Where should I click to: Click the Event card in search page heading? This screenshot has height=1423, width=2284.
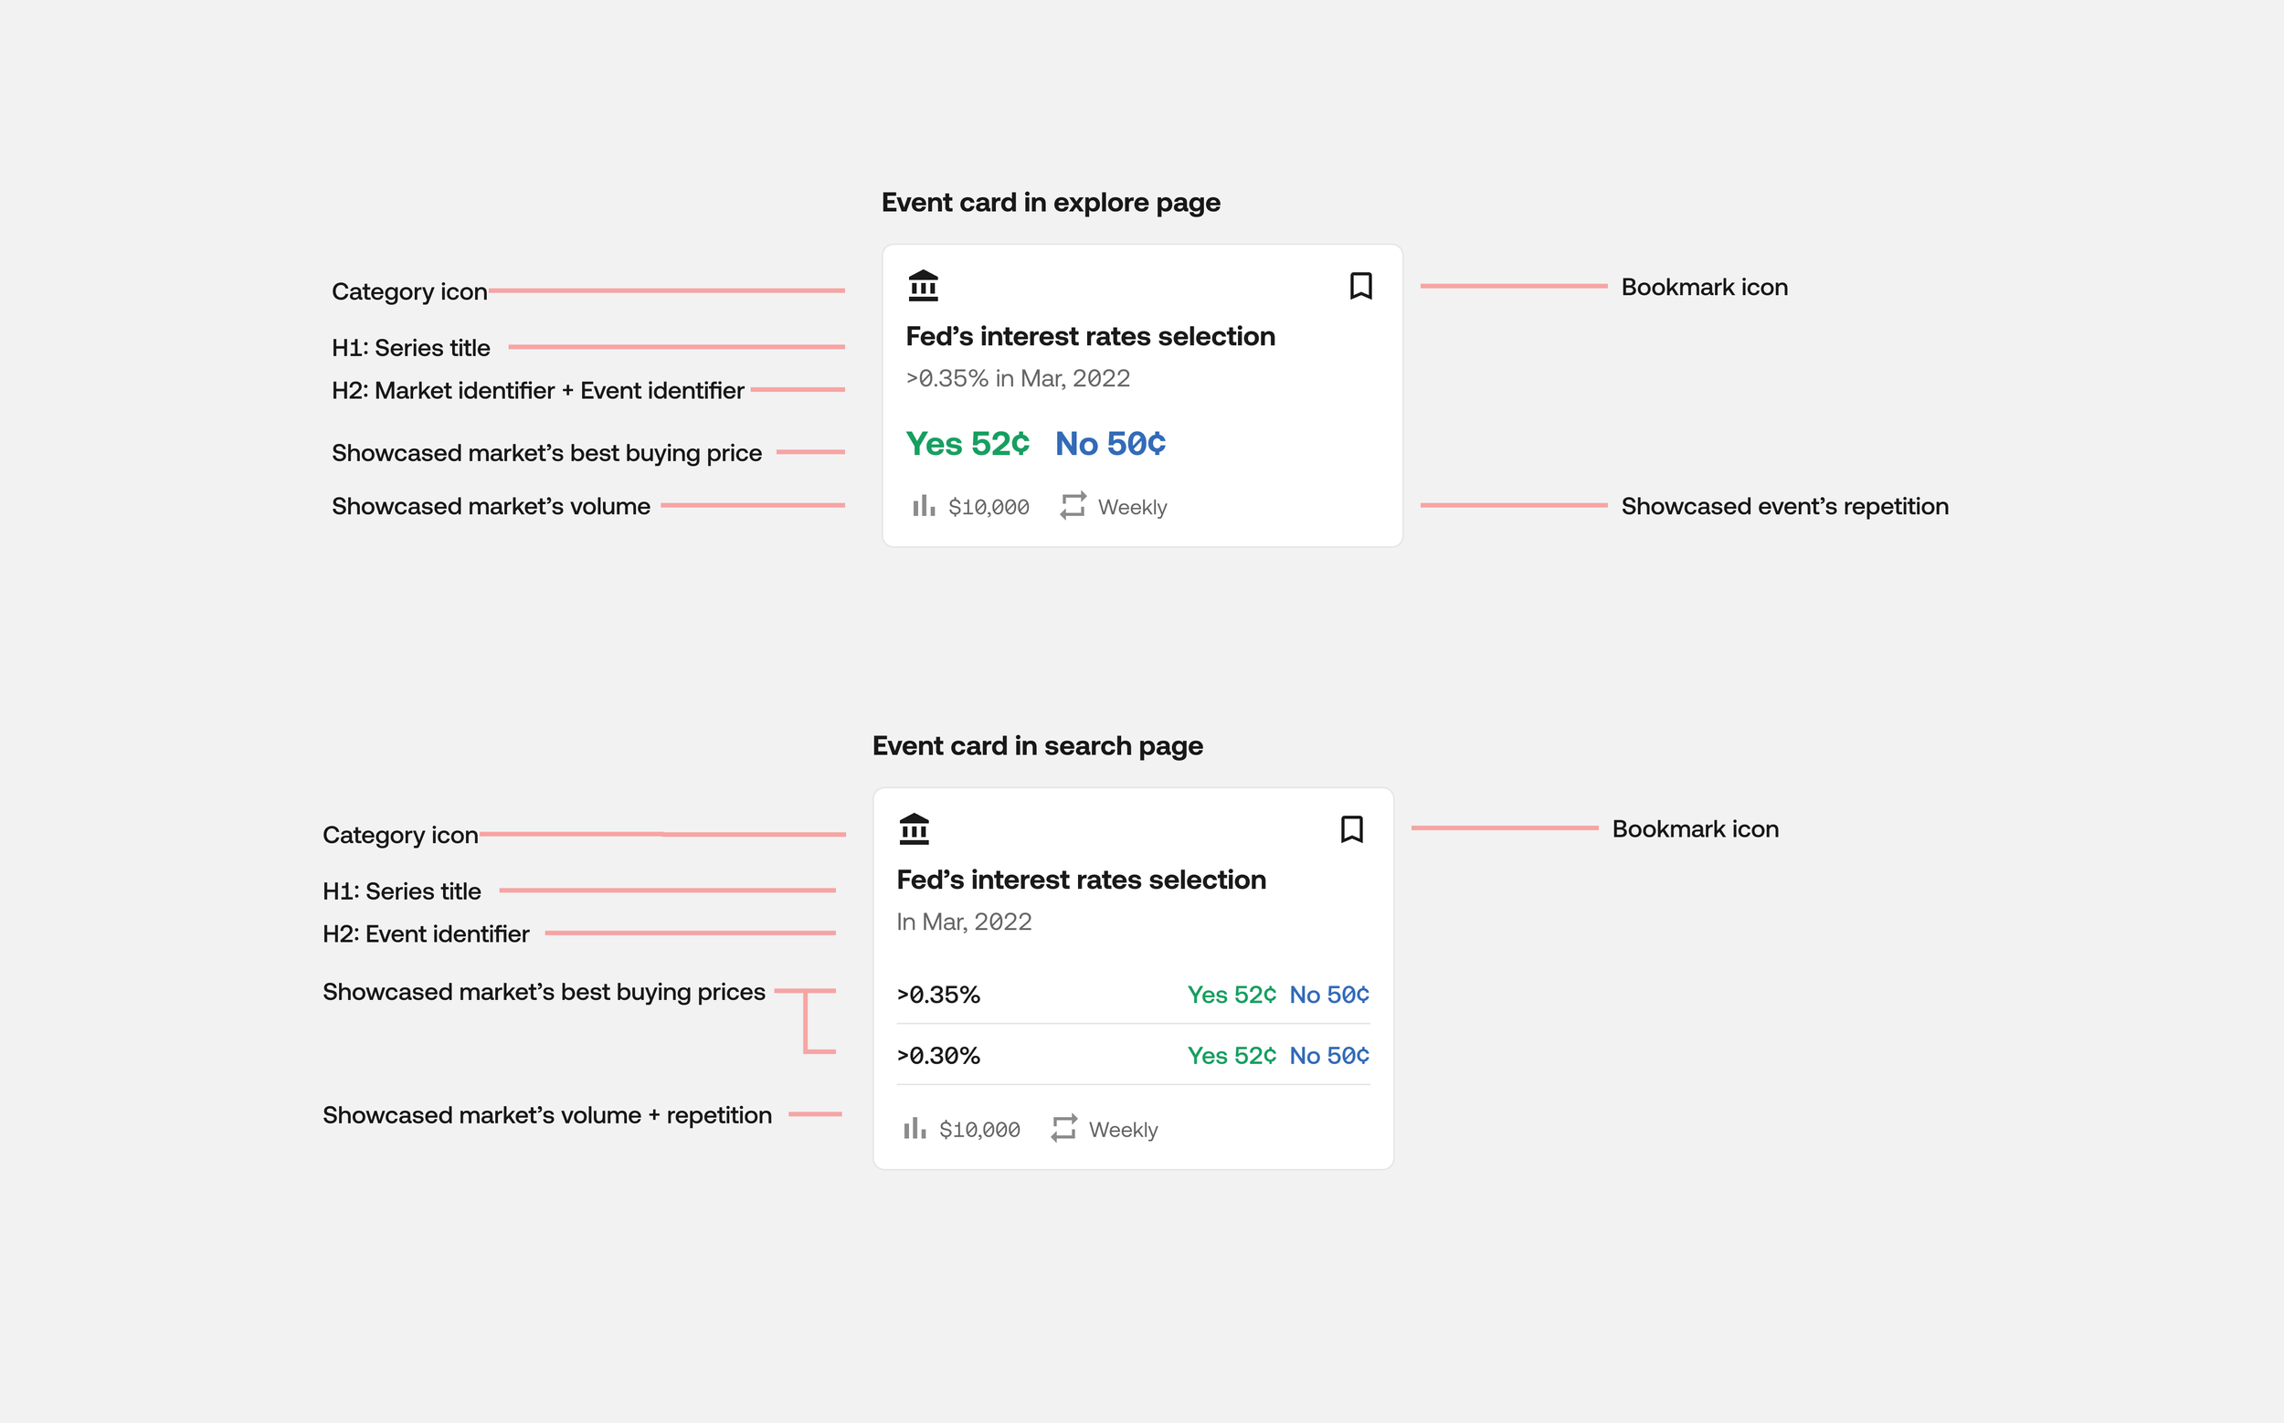1037,746
